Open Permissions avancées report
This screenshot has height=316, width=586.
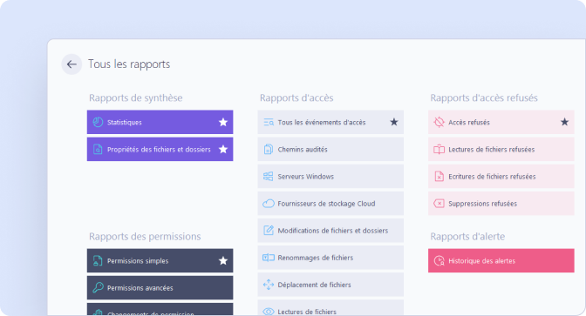(x=160, y=287)
